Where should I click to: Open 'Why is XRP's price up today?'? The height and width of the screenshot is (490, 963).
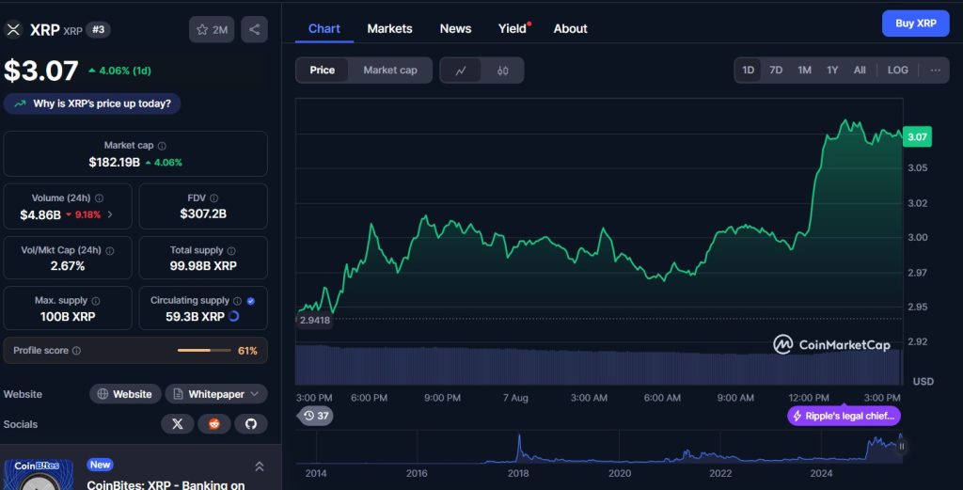[92, 103]
